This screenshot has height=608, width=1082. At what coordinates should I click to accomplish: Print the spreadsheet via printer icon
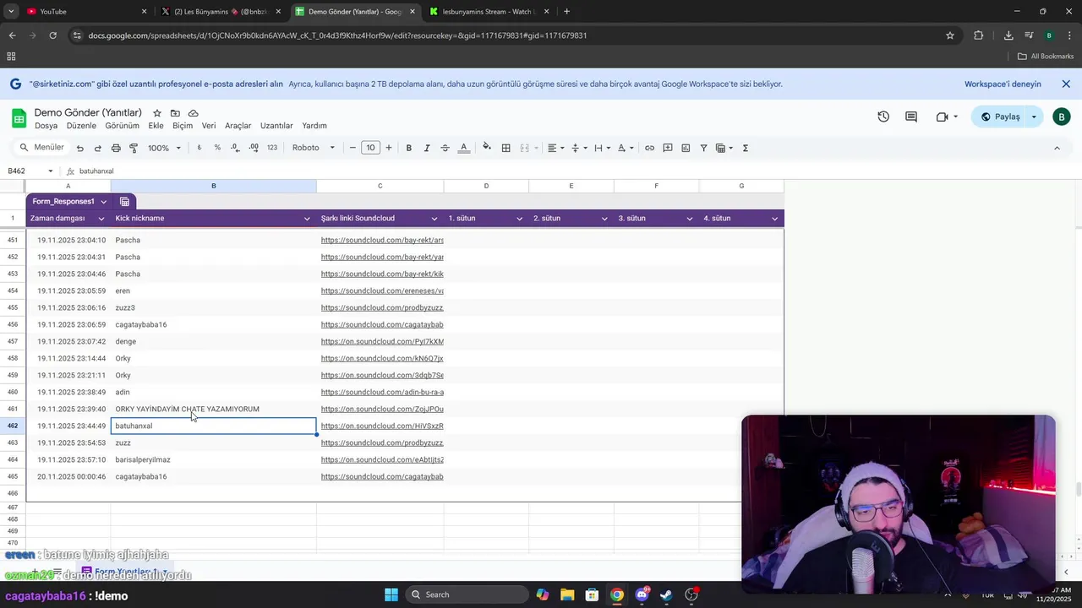[116, 148]
